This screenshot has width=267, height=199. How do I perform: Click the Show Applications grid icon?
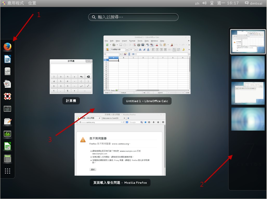tap(7, 171)
